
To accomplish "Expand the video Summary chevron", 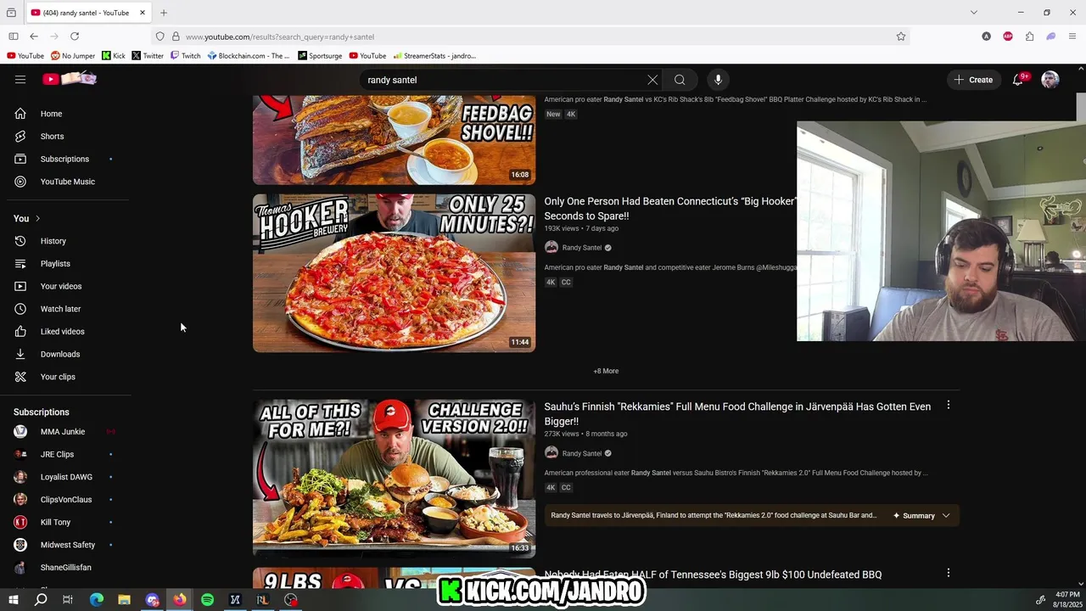I will (x=946, y=516).
